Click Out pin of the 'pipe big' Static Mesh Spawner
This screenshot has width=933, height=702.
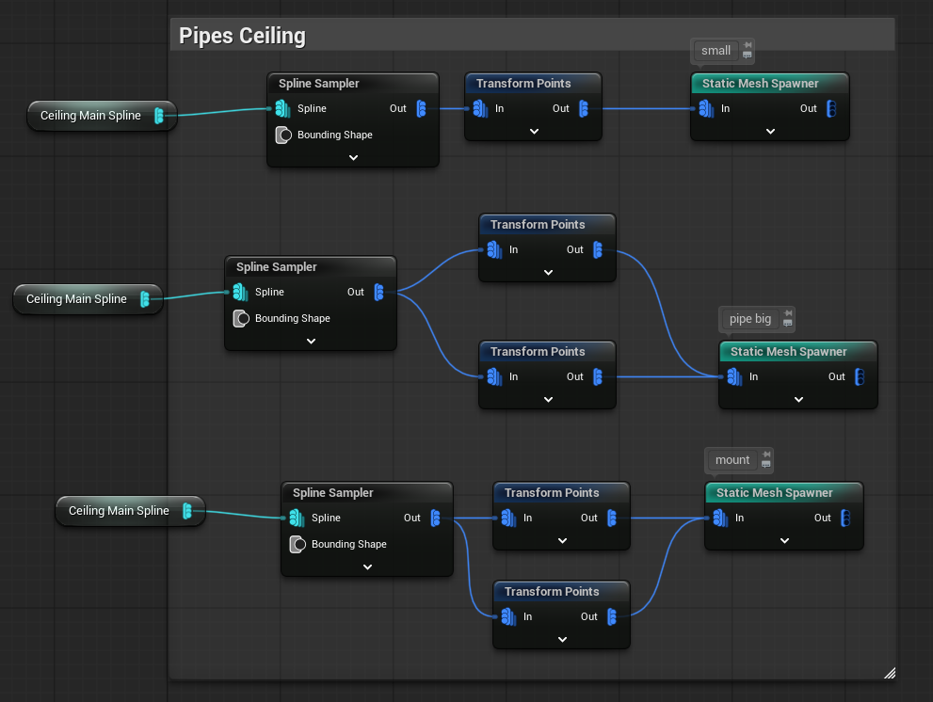860,376
